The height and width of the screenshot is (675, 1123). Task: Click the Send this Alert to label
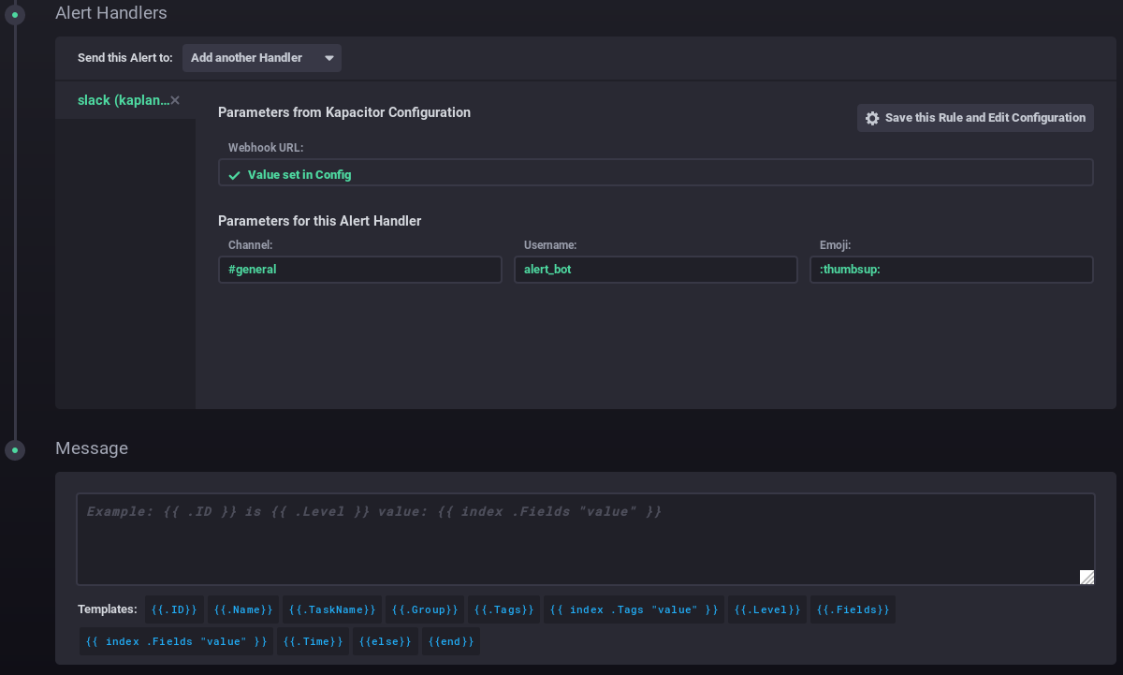pos(125,58)
